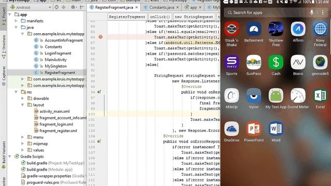
Task: Expand the drawable folder
Action: [x=23, y=98]
